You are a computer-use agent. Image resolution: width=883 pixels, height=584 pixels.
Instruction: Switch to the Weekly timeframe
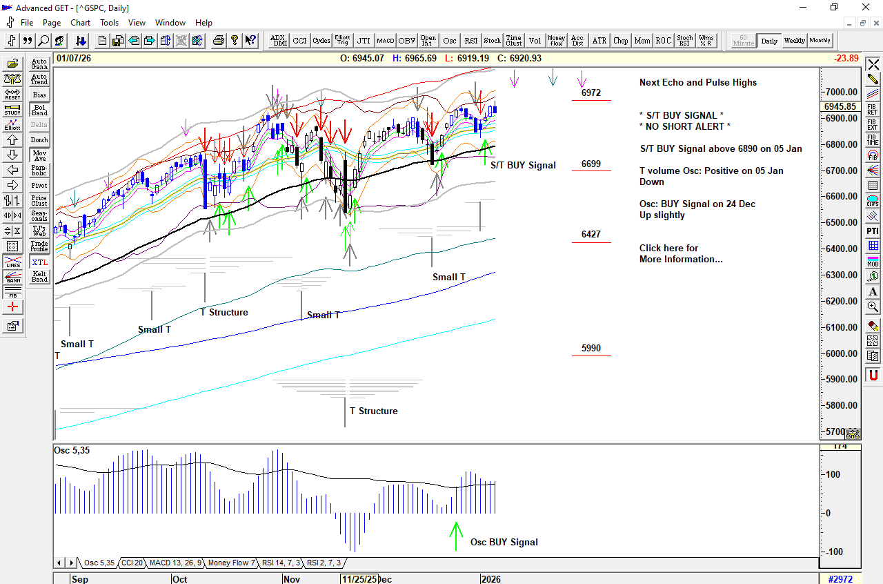pyautogui.click(x=794, y=41)
